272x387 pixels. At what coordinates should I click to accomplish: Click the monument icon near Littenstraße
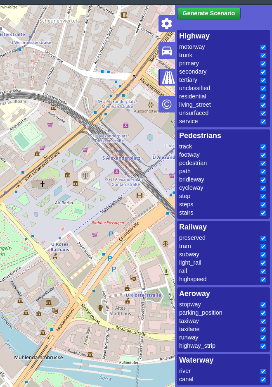166,272
